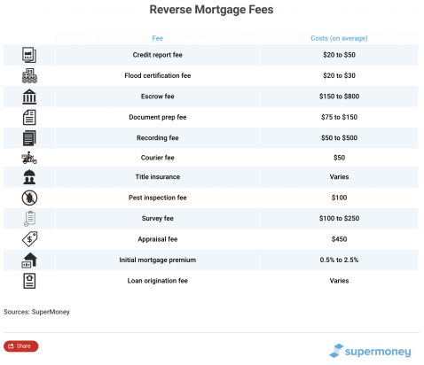424x365 pixels.
Task: Click the initial mortgage premium house icon
Action: (29, 260)
